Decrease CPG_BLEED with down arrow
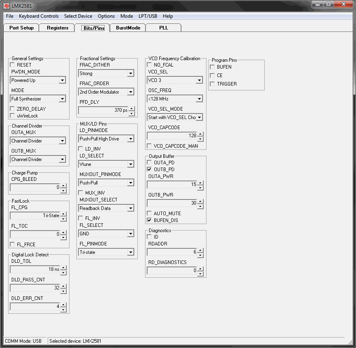Image resolution: width=356 pixels, height=348 pixels. pos(63,191)
